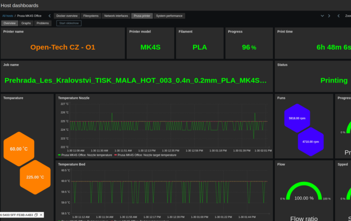Click the Temparature widget title
This screenshot has height=221, width=351.
pos(13,98)
